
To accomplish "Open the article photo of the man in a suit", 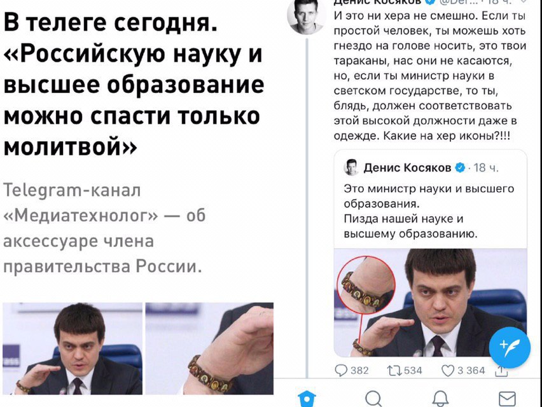I will click(x=73, y=348).
